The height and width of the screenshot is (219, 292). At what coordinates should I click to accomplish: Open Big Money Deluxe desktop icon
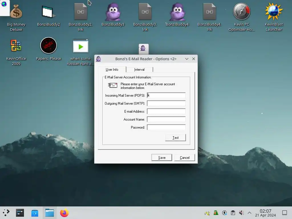click(x=16, y=12)
